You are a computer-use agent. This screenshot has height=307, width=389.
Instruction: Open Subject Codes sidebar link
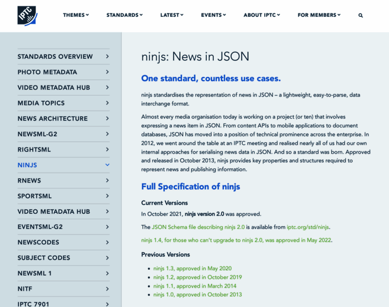(x=44, y=258)
